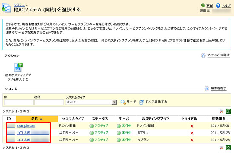The image size is (234, 153).
Task: Open the ヘルプ help question-mark icon
Action: tap(218, 6)
